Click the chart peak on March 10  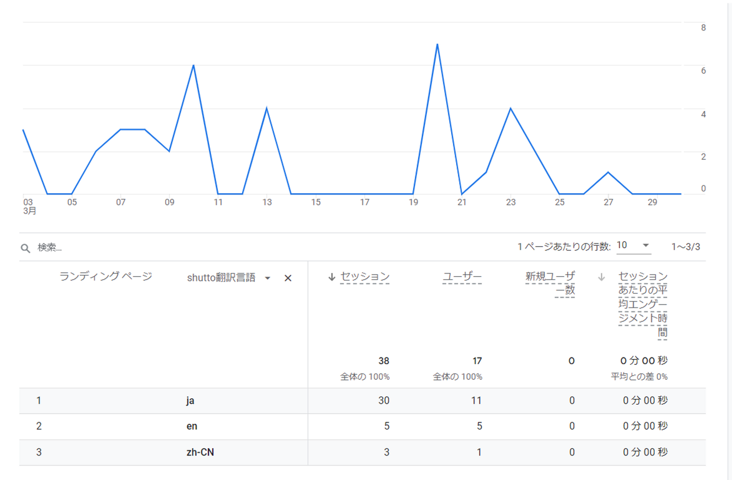(193, 65)
